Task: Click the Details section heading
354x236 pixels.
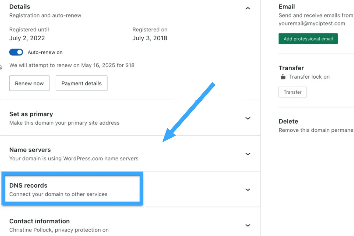Action: (20, 6)
